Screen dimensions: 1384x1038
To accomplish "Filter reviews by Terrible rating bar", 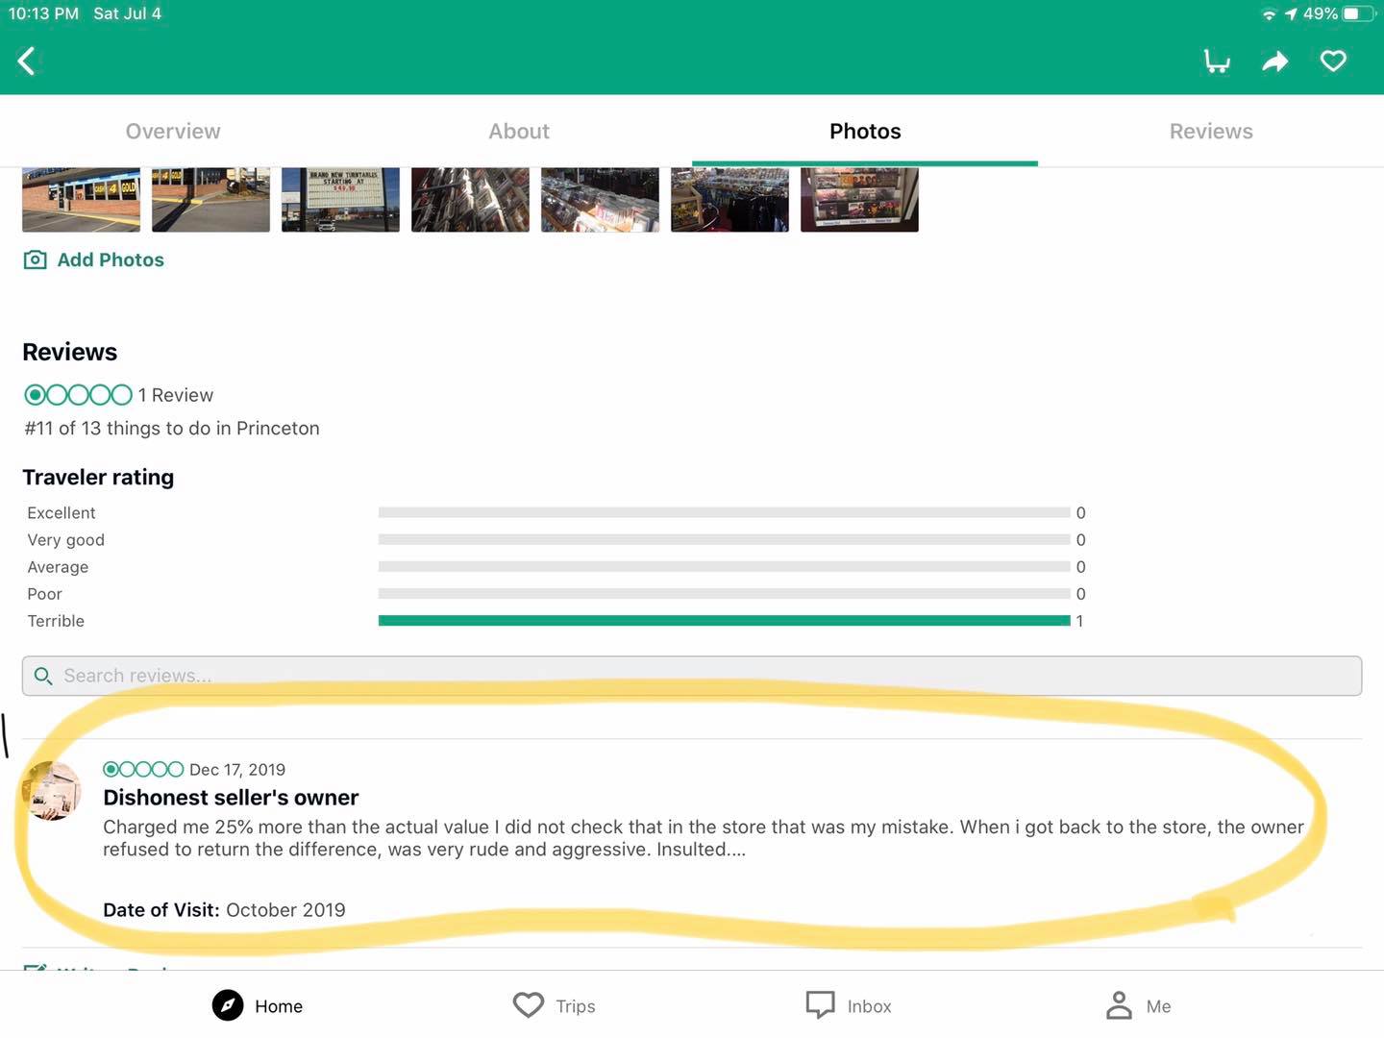I will 725,621.
